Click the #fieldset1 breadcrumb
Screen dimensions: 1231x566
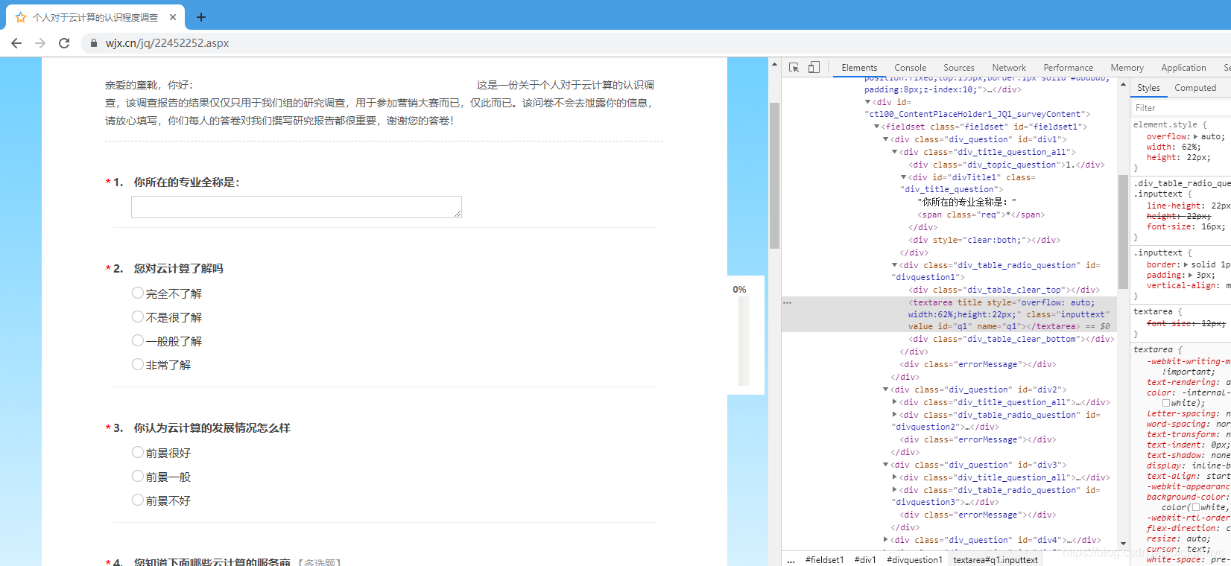coord(824,560)
